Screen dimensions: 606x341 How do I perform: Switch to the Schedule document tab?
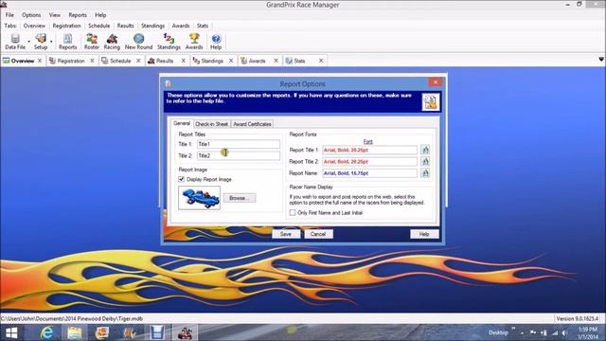pos(120,61)
